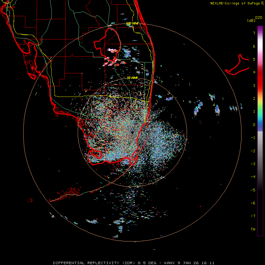
Task: Click the "100 NMI" range ring label
Action: (132, 23)
